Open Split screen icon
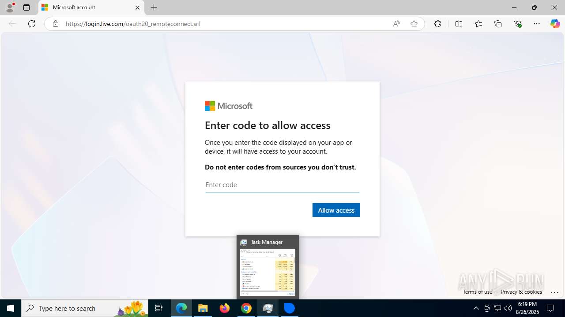 (459, 24)
